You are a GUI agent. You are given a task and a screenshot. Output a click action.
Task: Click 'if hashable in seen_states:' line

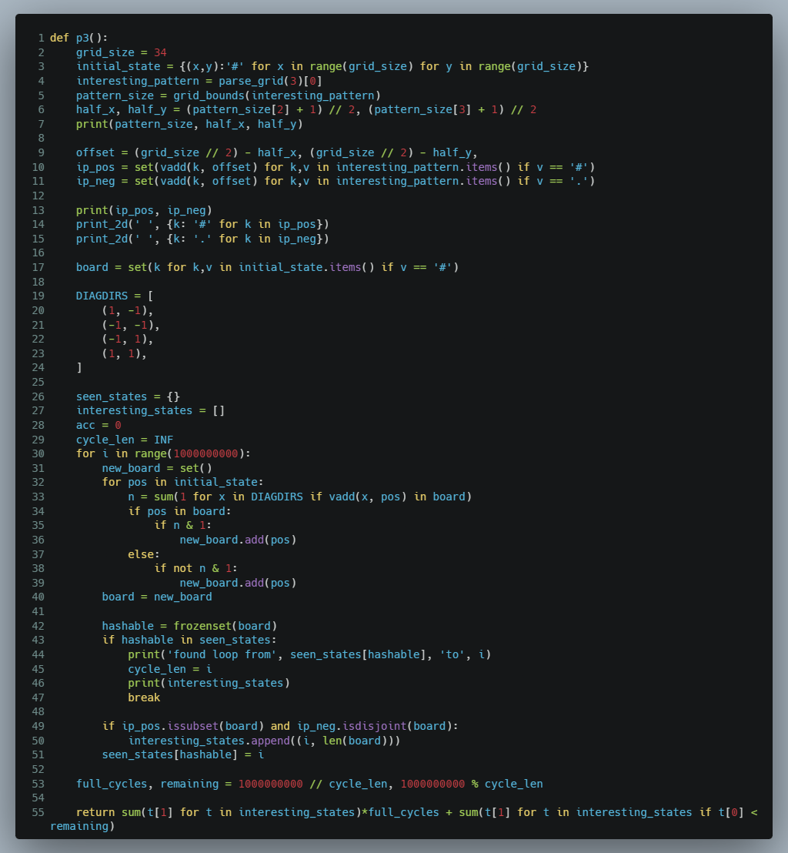189,641
